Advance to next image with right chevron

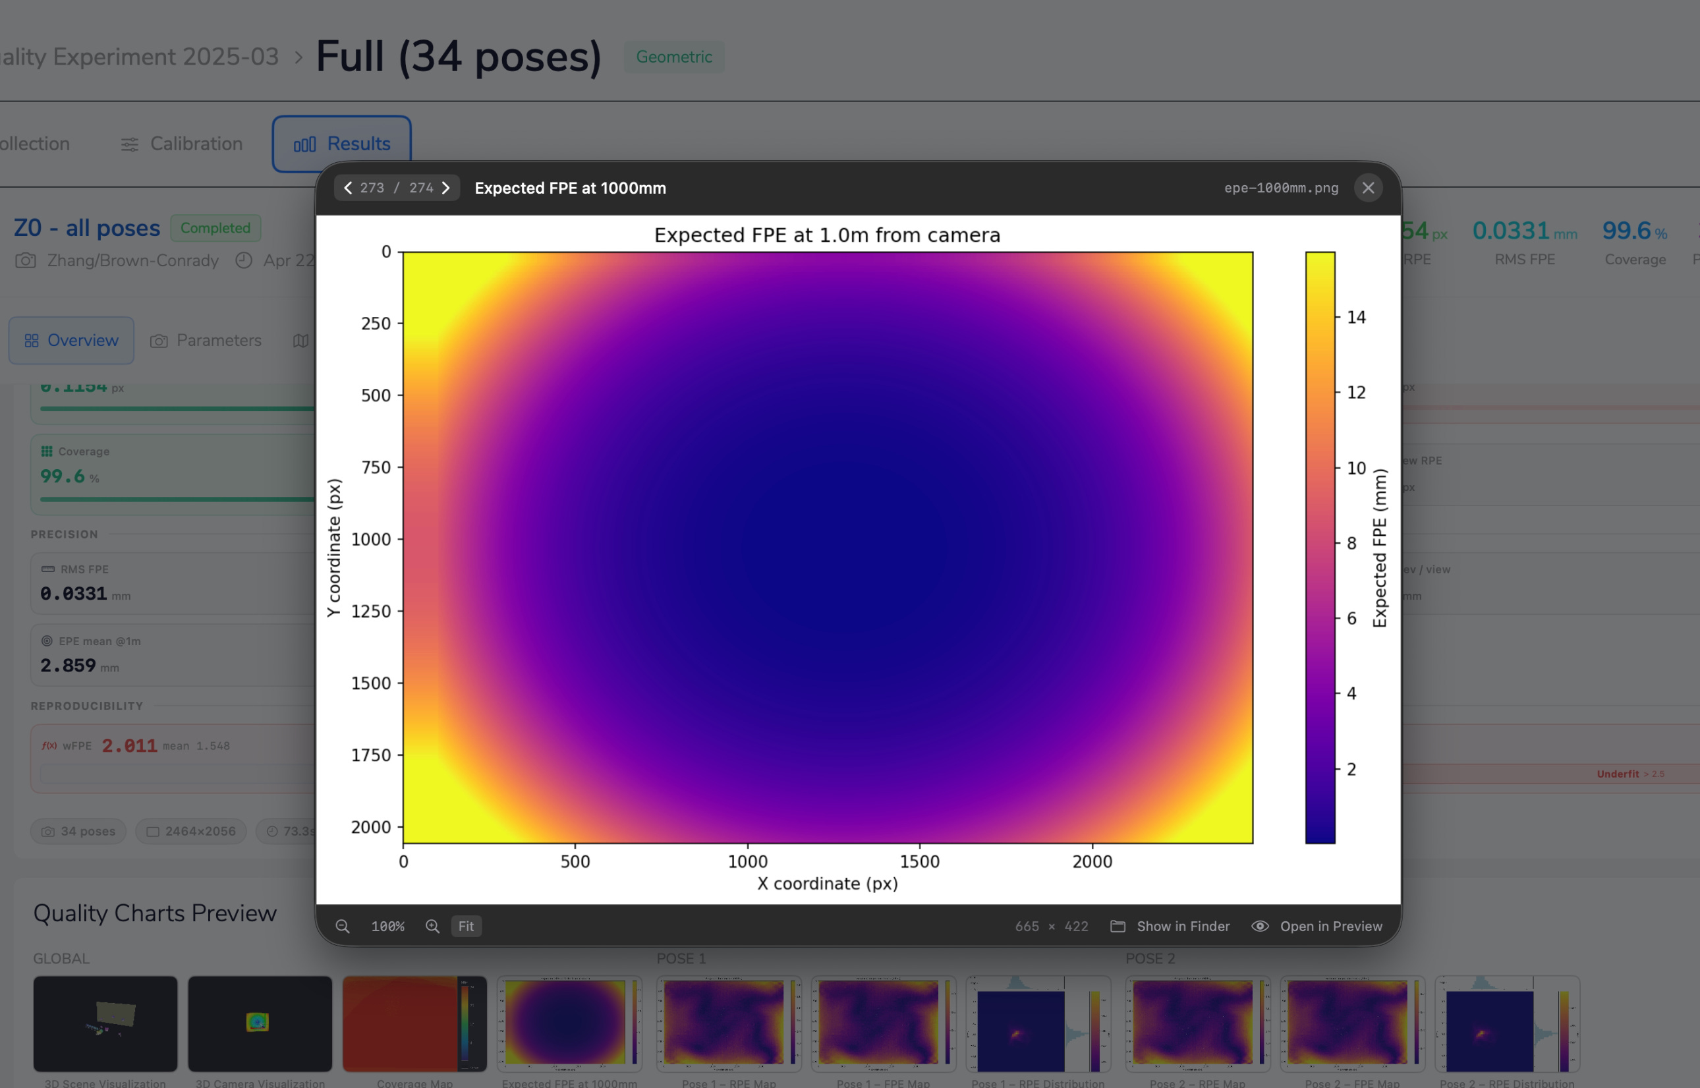coord(445,188)
